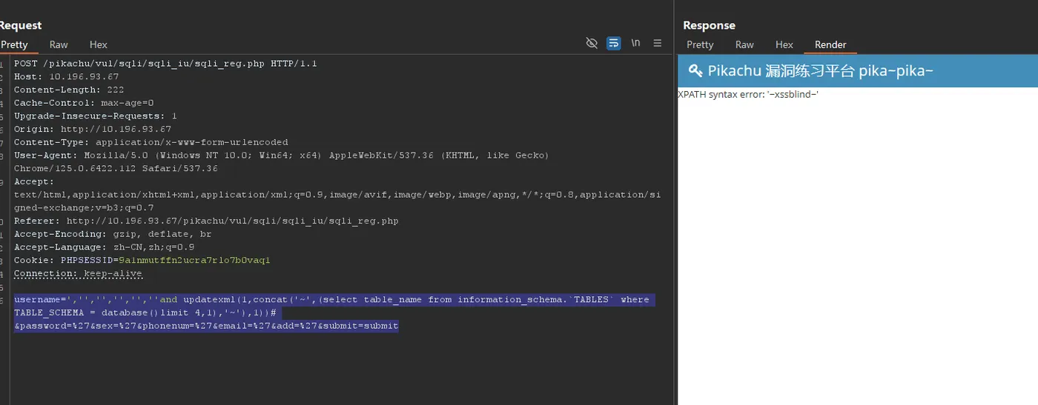Switch to Response Pretty tab

[x=700, y=44]
